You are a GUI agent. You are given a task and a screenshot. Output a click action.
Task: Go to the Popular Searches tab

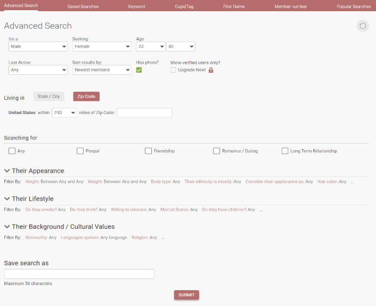tap(354, 7)
